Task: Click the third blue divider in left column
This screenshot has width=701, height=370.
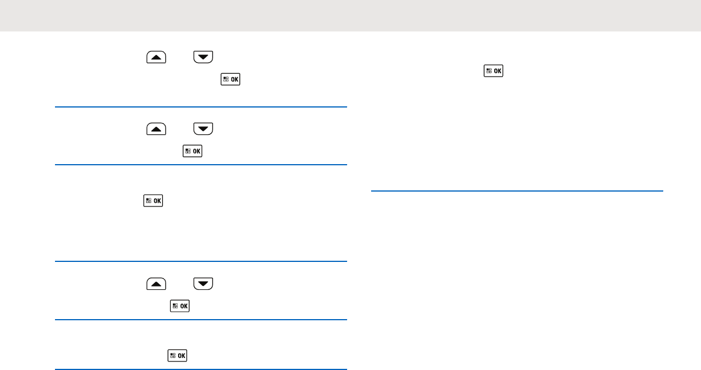Action: point(200,261)
